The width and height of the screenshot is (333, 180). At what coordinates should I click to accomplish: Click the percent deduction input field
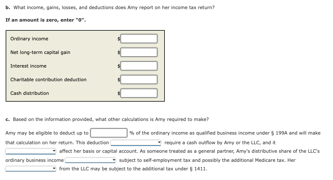(109, 133)
